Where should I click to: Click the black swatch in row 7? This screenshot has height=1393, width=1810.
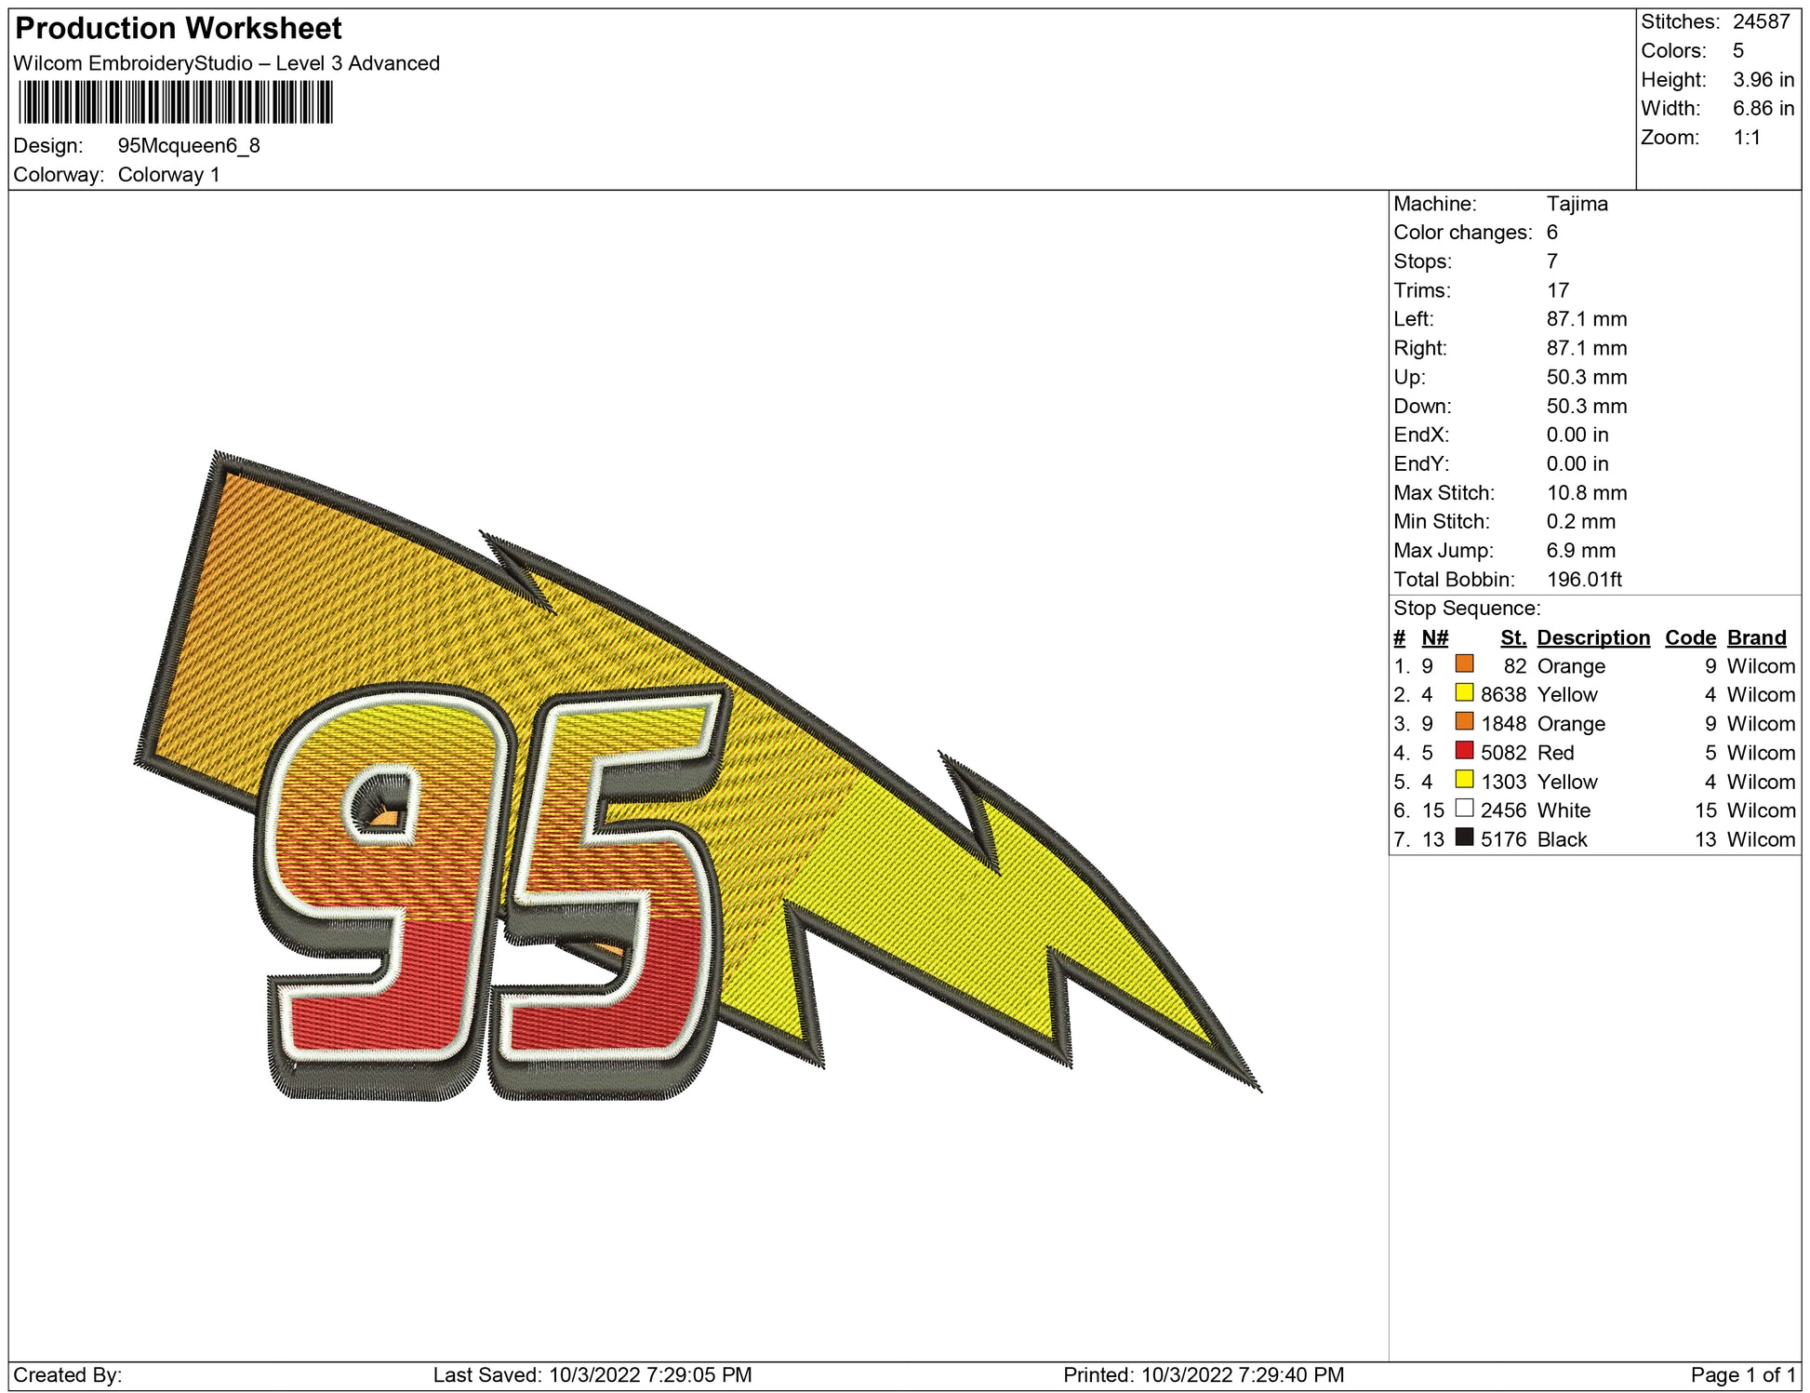click(1464, 837)
